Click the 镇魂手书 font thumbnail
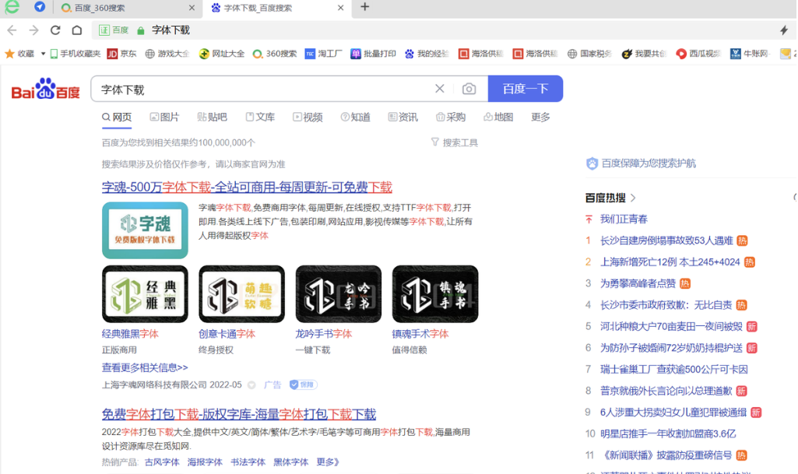This screenshot has width=798, height=474. coord(435,294)
